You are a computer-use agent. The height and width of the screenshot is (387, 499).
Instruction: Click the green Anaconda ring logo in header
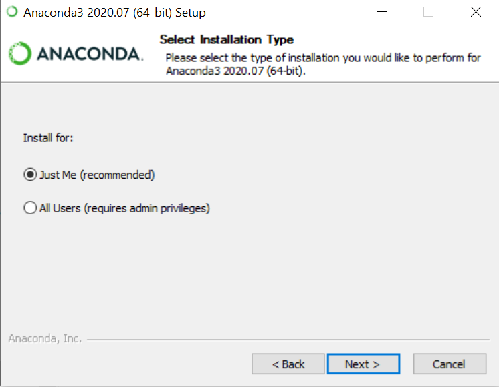coord(20,53)
